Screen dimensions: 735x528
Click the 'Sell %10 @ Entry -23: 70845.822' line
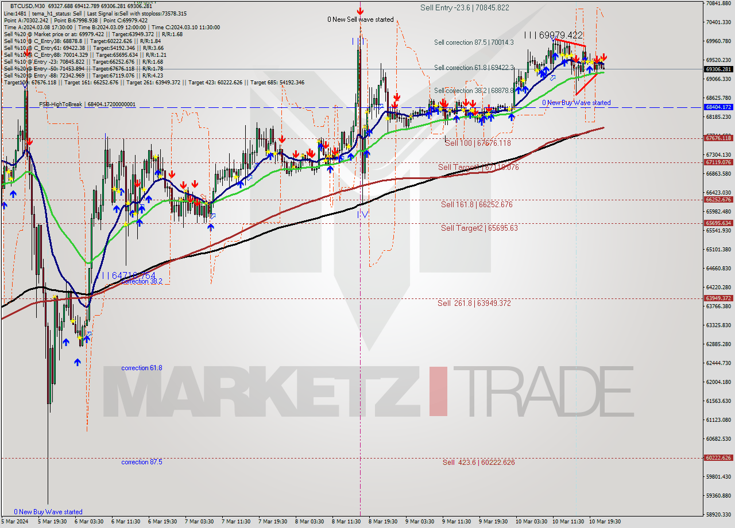(83, 61)
